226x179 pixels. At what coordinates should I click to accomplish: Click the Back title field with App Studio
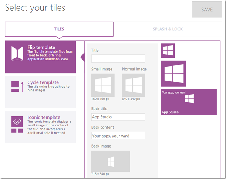click(118, 117)
